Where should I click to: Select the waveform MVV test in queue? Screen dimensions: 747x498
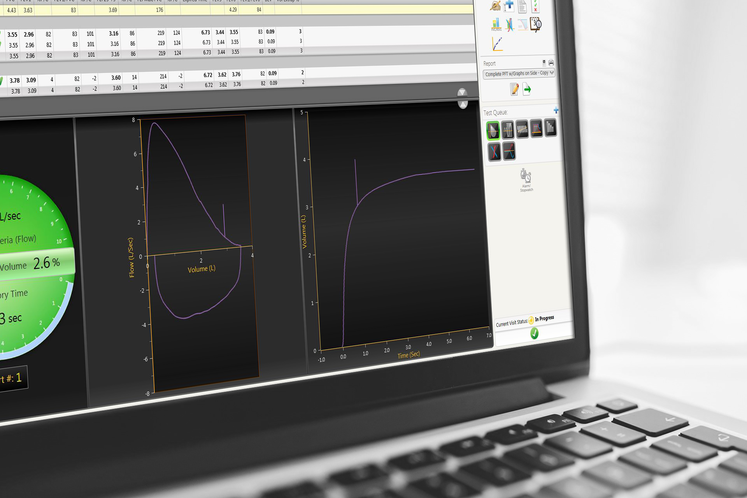522,129
